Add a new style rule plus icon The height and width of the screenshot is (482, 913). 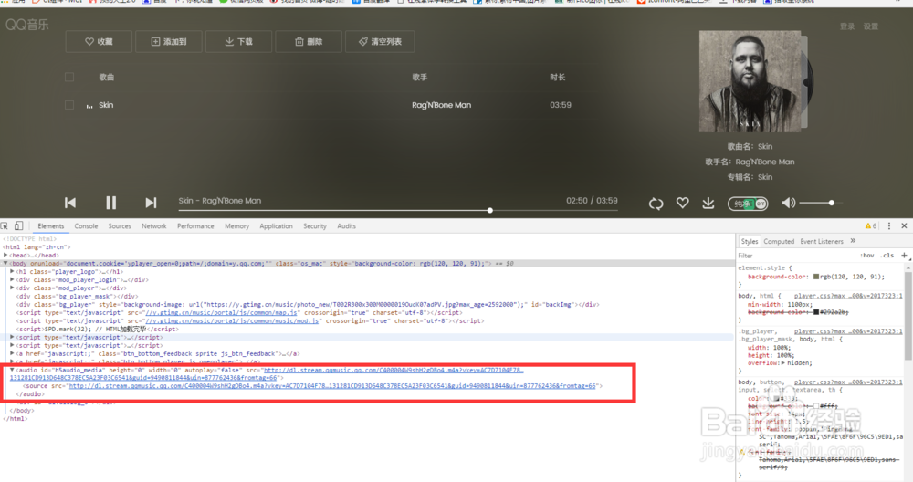(904, 255)
